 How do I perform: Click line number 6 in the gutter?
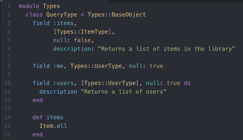coord(9,49)
